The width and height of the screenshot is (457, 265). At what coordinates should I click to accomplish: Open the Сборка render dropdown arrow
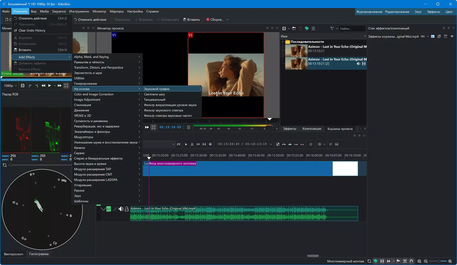pyautogui.click(x=227, y=19)
